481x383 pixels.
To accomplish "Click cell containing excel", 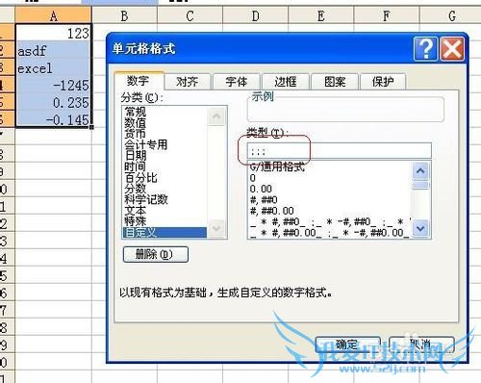I will (x=53, y=67).
